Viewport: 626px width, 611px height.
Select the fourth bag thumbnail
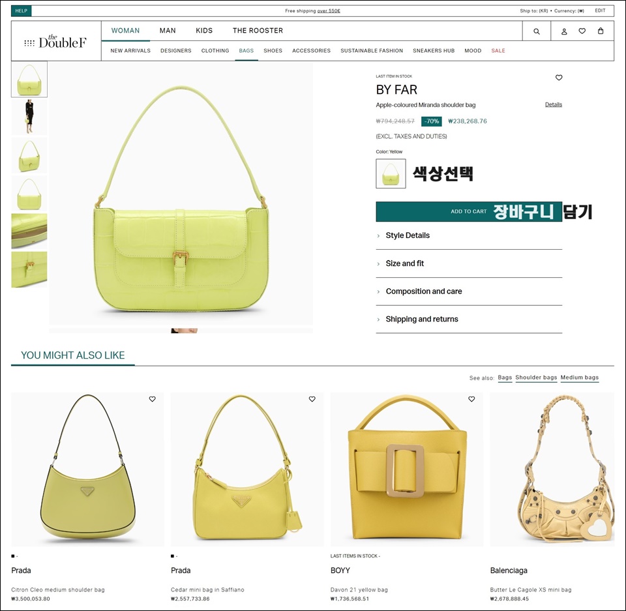[29, 193]
